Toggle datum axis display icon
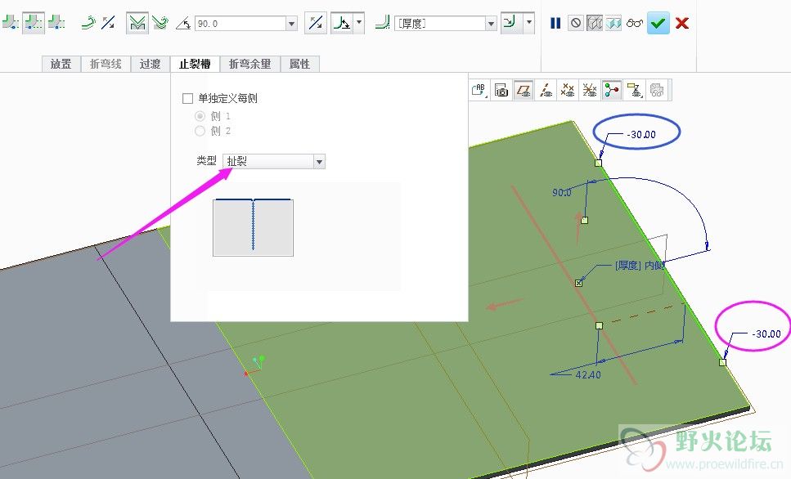The height and width of the screenshot is (479, 791). coord(546,90)
